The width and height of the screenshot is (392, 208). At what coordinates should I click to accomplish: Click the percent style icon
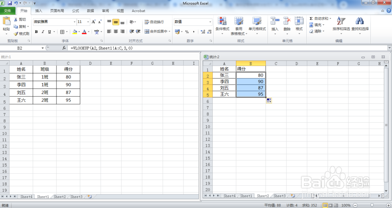point(187,32)
